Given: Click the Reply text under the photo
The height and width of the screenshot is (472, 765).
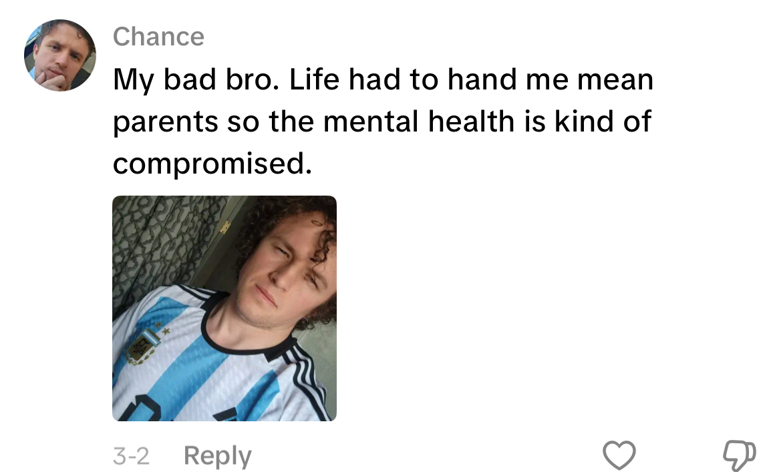Looking at the screenshot, I should [218, 457].
